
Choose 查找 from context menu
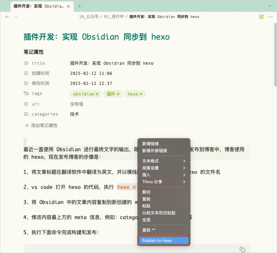[164, 230]
